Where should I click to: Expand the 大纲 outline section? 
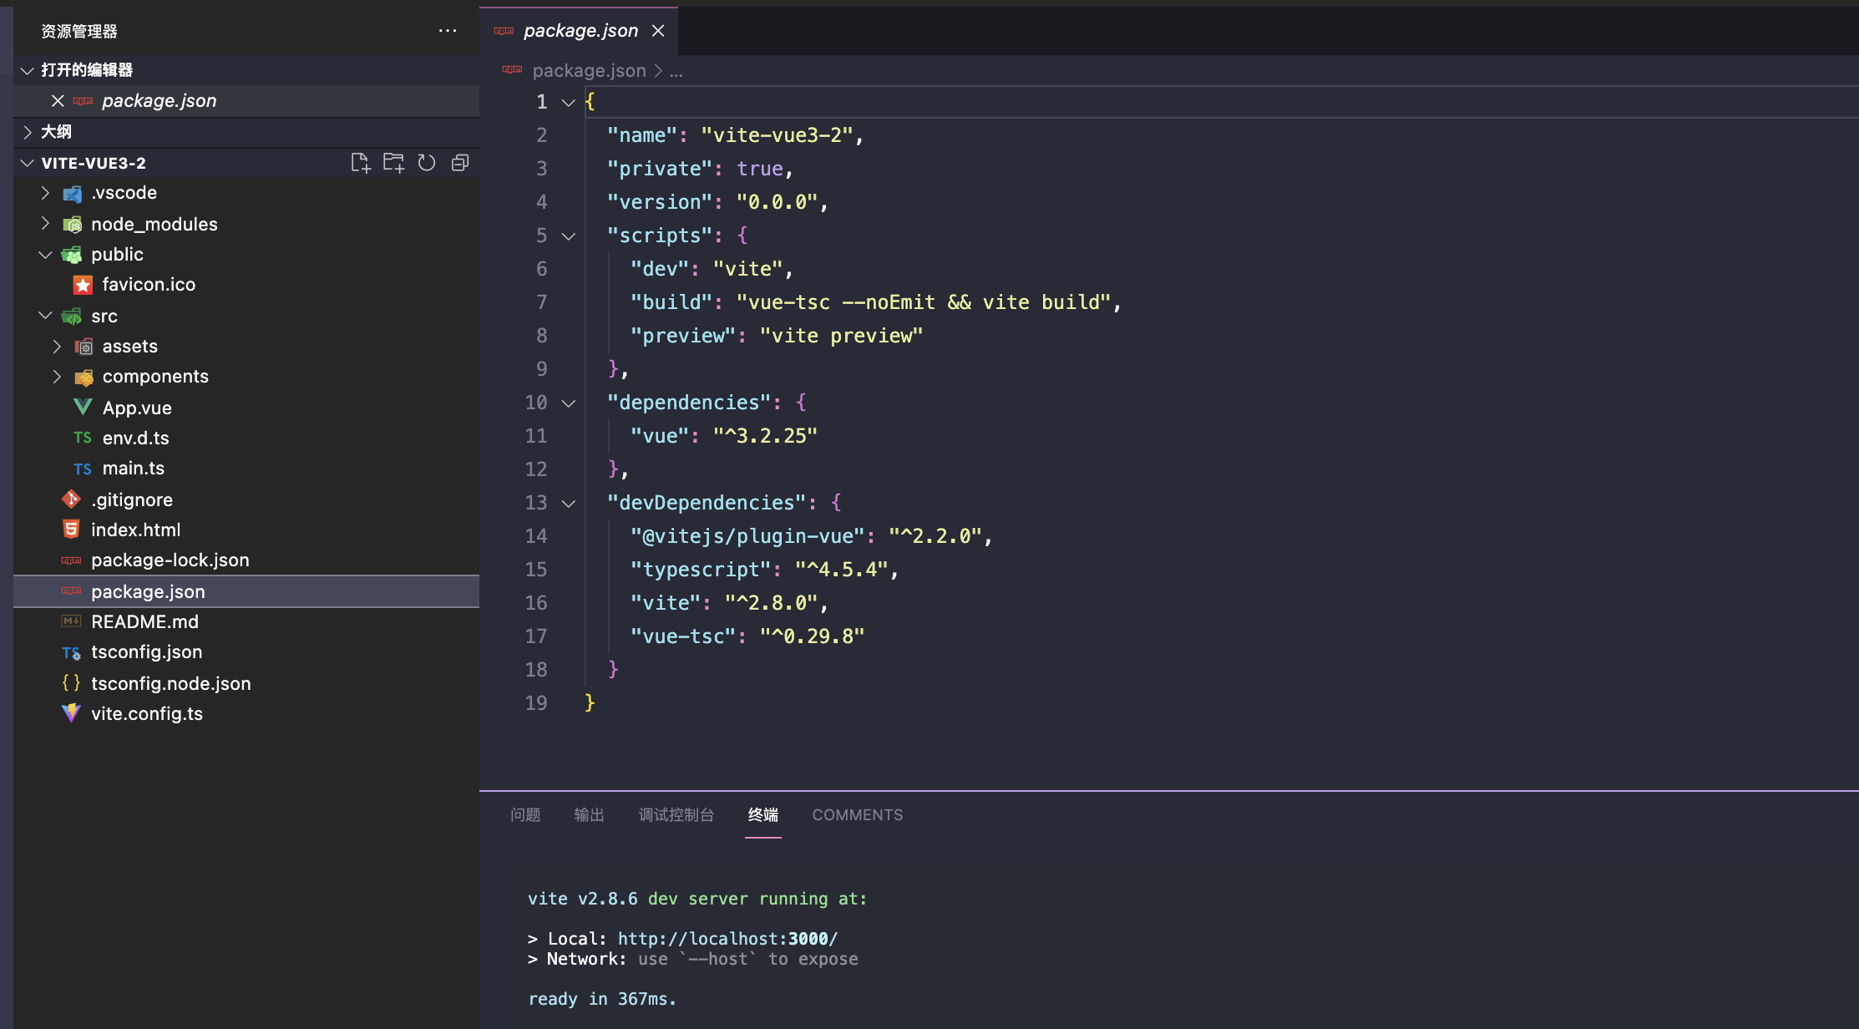(56, 132)
